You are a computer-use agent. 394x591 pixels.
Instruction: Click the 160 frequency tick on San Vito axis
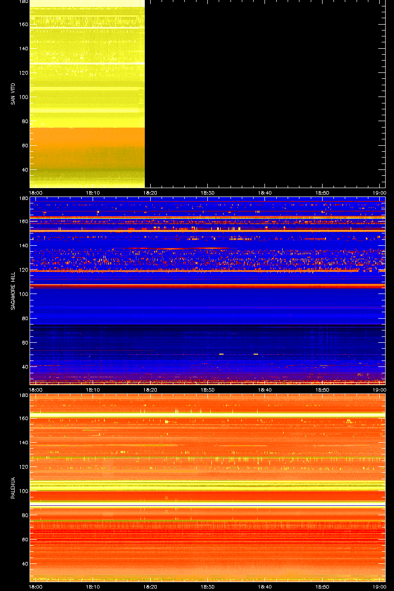pos(23,24)
